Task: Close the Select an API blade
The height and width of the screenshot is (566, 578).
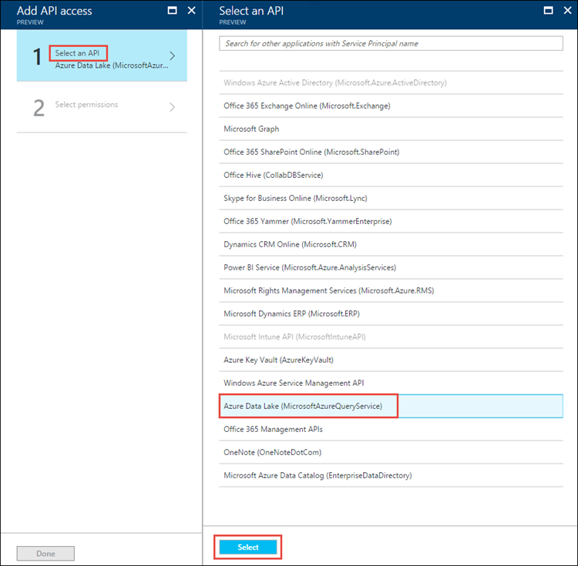Action: pos(568,10)
